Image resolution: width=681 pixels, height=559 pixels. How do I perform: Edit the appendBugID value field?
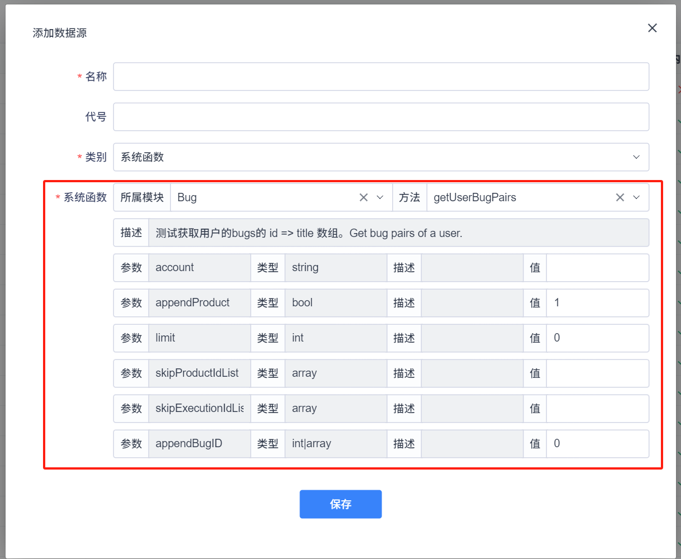tap(597, 444)
